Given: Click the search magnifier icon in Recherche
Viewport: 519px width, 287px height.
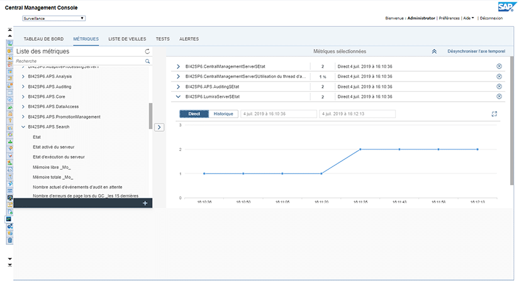Looking at the screenshot, I should click(148, 62).
